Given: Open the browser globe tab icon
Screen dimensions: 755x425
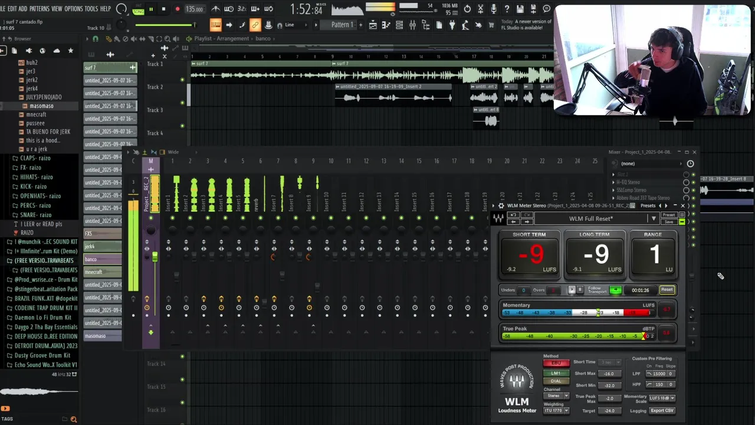Looking at the screenshot, I should tap(42, 51).
